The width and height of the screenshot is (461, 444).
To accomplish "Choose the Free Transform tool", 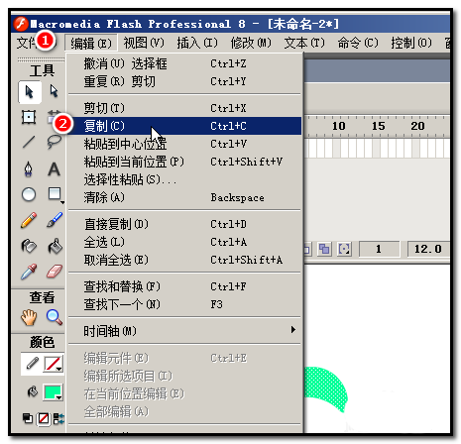I will (x=29, y=117).
